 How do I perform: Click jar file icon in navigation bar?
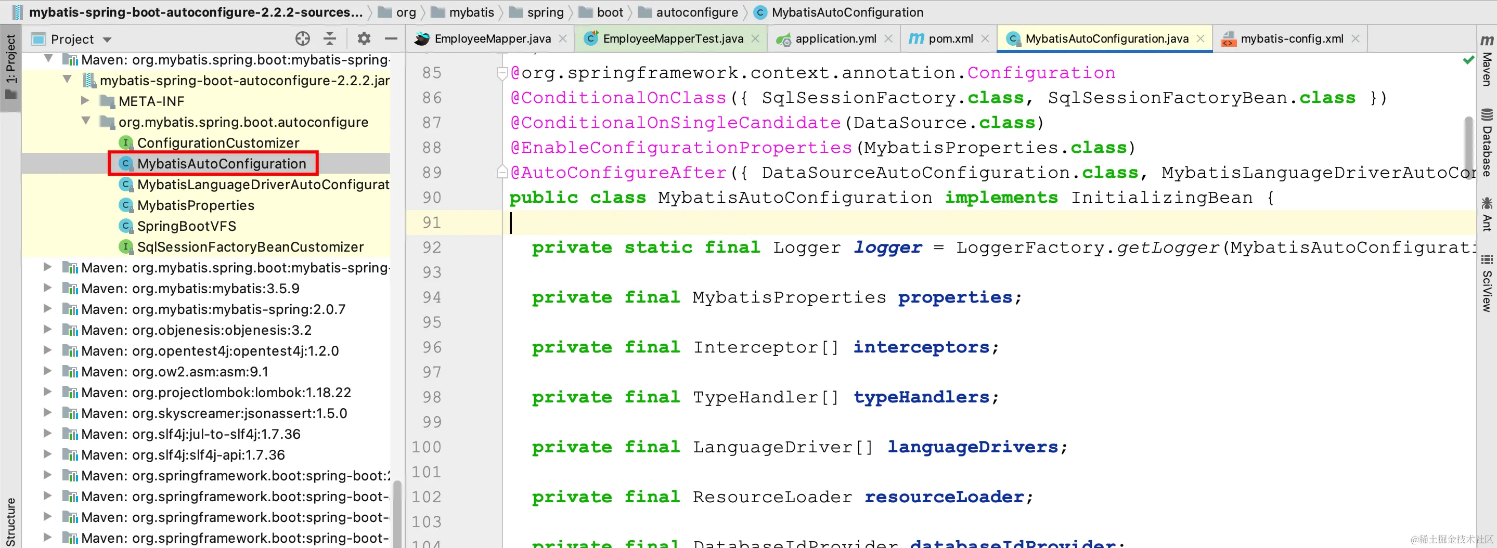(x=18, y=12)
